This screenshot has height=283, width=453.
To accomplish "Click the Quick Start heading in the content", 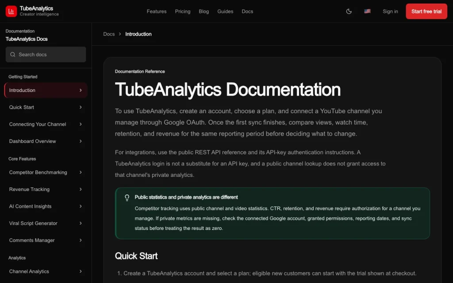I will [136, 256].
